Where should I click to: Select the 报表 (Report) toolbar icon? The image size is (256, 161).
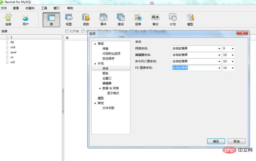(138, 19)
